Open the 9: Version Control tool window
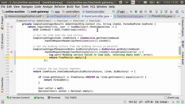The width and height of the screenshot is (185, 104). [18, 98]
